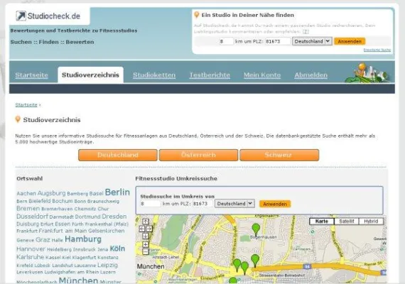Image resolution: width=405 pixels, height=284 pixels.
Task: Open the Heidelberg city link
Action: [x=59, y=249]
